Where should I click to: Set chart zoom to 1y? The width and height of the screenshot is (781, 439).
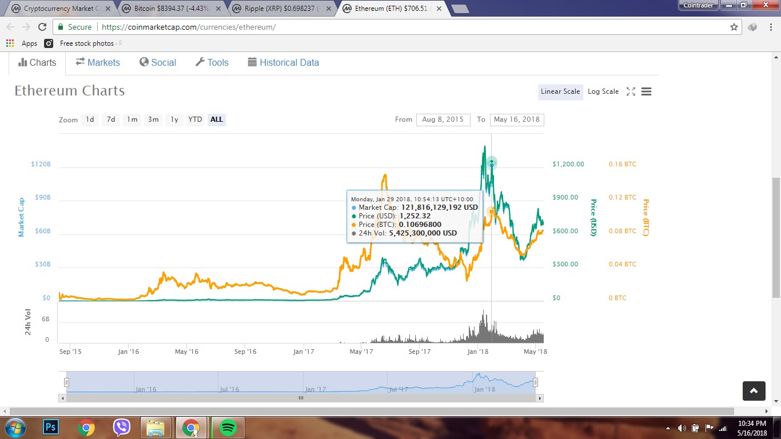click(x=174, y=119)
